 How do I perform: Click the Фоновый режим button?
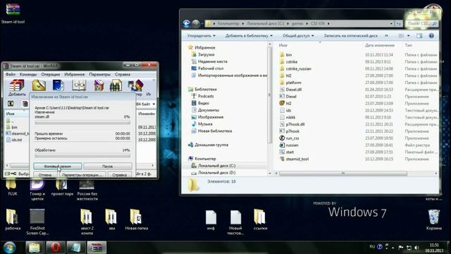click(58, 167)
